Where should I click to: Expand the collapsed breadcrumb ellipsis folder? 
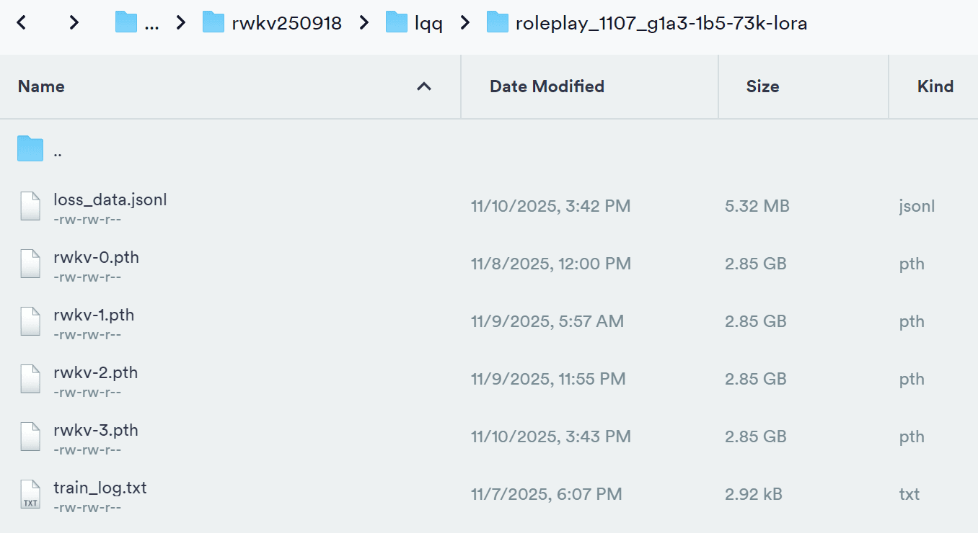tap(124, 22)
